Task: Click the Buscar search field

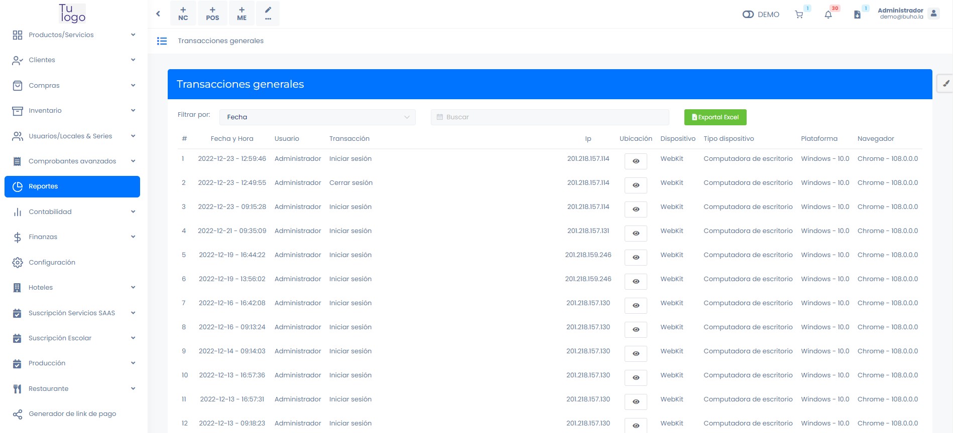Action: tap(550, 117)
